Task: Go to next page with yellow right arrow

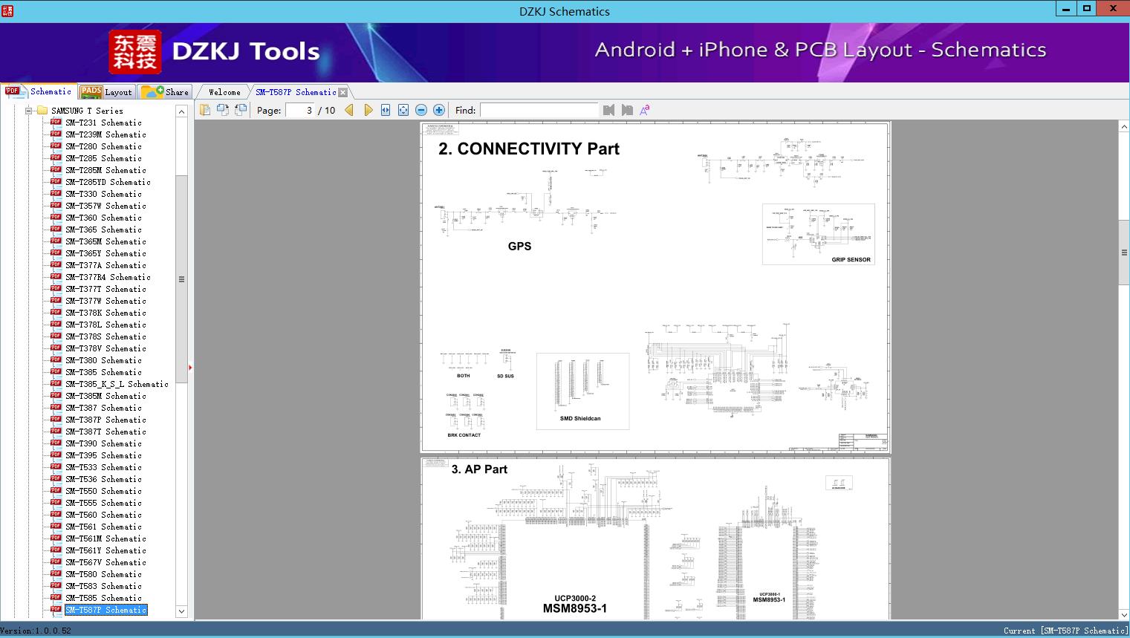Action: 368,110
